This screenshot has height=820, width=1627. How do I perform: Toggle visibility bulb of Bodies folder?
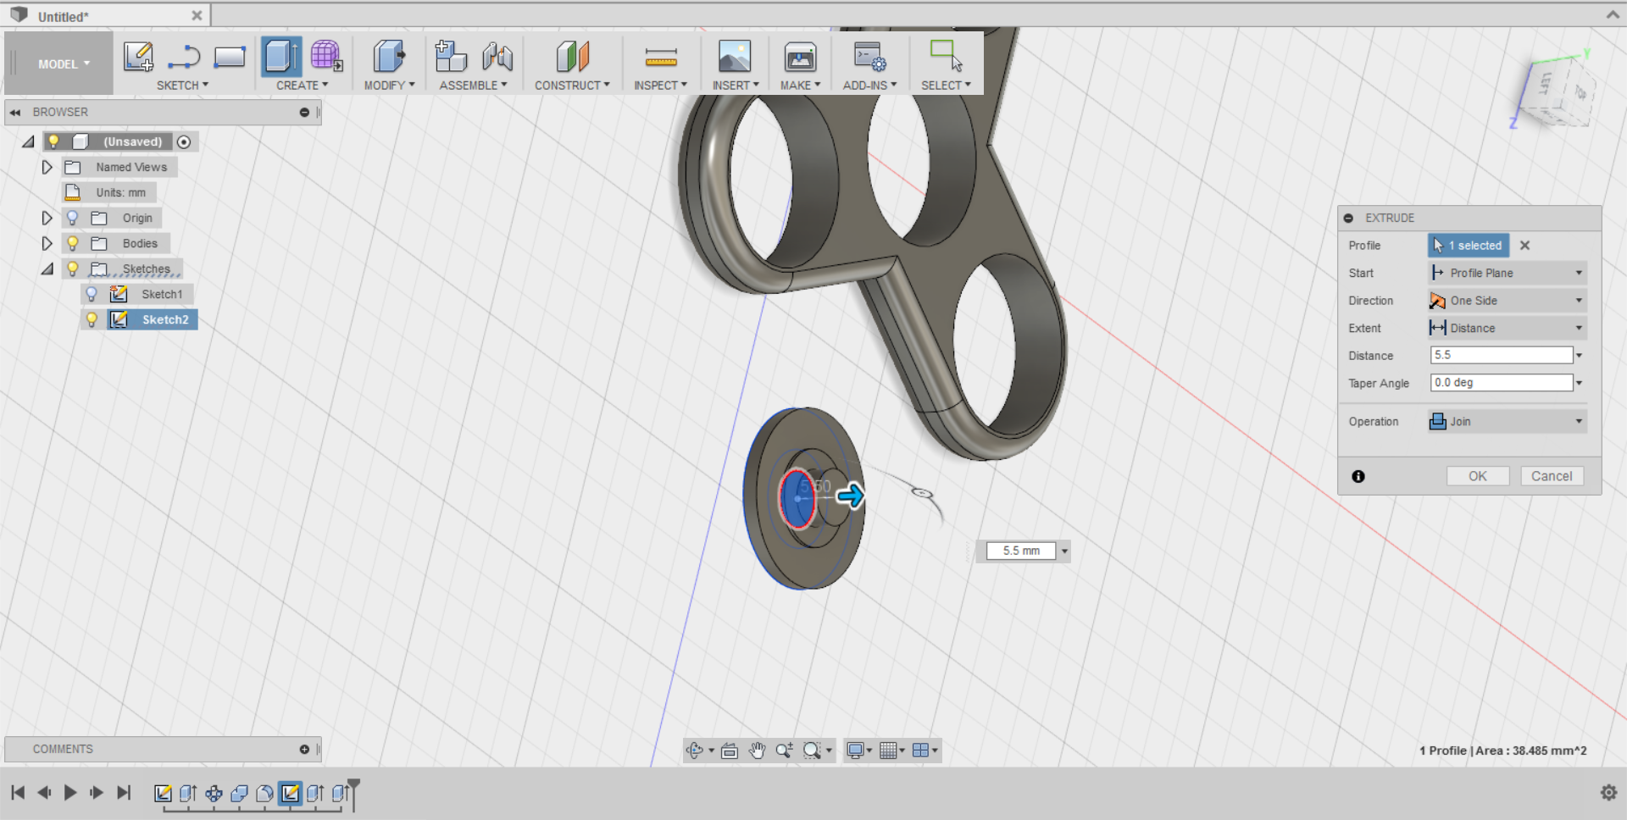(x=73, y=243)
